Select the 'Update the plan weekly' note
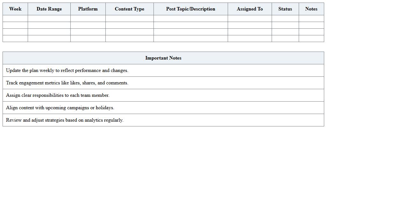Viewport: 407px width, 207px height. click(67, 70)
